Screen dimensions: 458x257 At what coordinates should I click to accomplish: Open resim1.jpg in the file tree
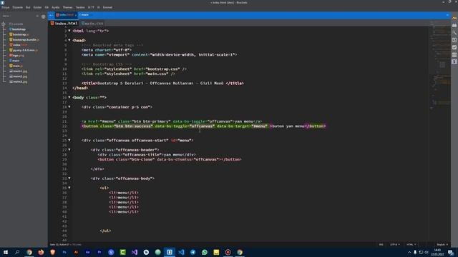click(x=18, y=71)
